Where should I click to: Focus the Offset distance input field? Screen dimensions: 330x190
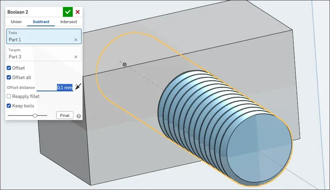coord(55,87)
